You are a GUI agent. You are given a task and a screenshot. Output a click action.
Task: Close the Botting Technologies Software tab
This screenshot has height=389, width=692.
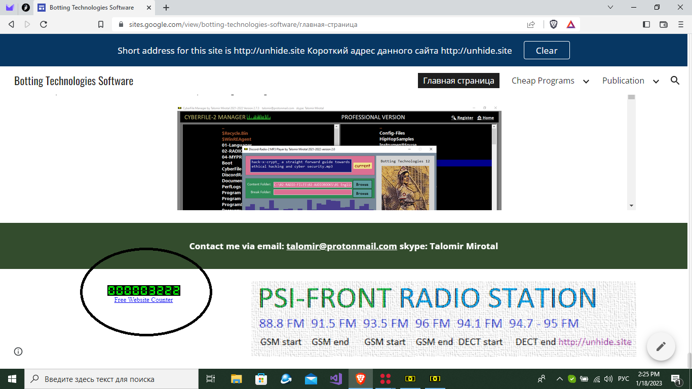coord(148,8)
